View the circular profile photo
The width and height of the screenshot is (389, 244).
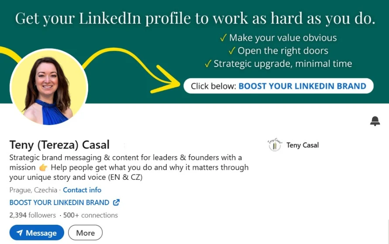pyautogui.click(x=49, y=87)
